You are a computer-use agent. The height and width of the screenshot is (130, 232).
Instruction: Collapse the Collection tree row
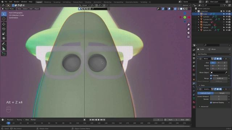pos(196,11)
